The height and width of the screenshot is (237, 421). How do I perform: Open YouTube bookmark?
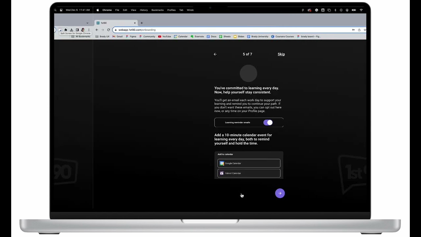tap(164, 37)
